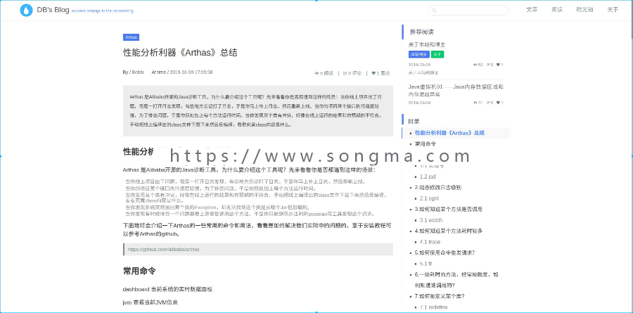Click the 本站相关 blue tag
This screenshot has height=313, width=633.
[418, 54]
